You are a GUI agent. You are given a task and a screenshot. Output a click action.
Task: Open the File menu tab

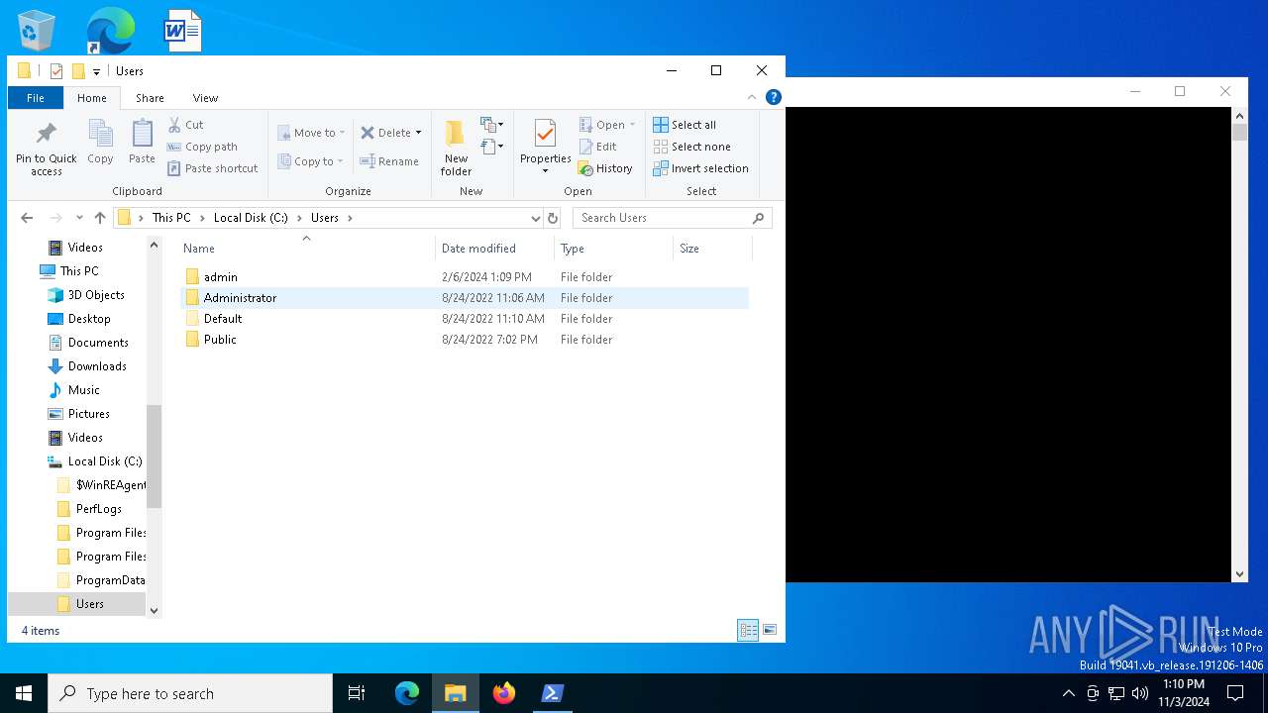click(x=36, y=98)
